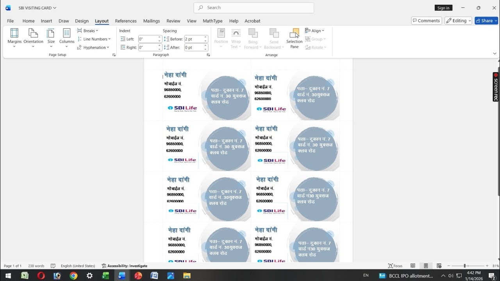Open the Editing mode dropdown
The height and width of the screenshot is (281, 500).
[458, 21]
